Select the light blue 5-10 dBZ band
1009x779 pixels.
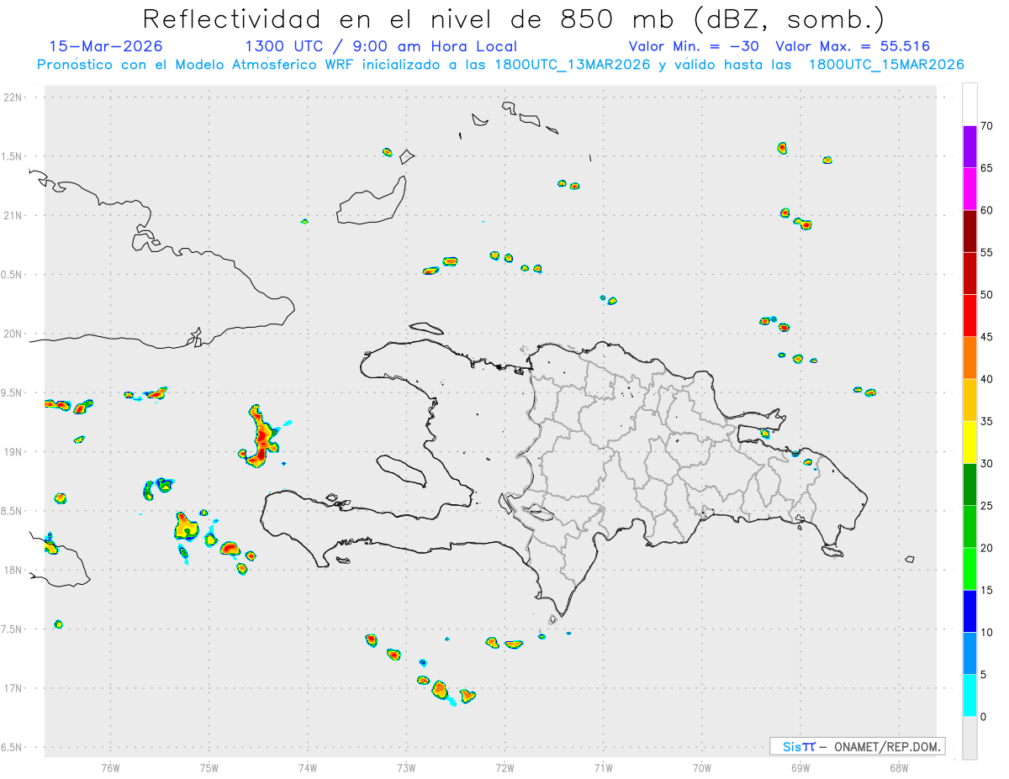(969, 654)
